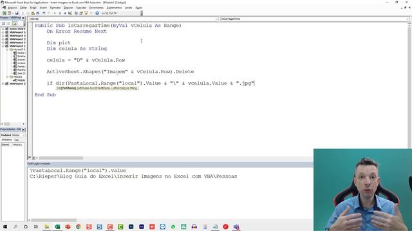Expand the Solver project node

(3, 29)
